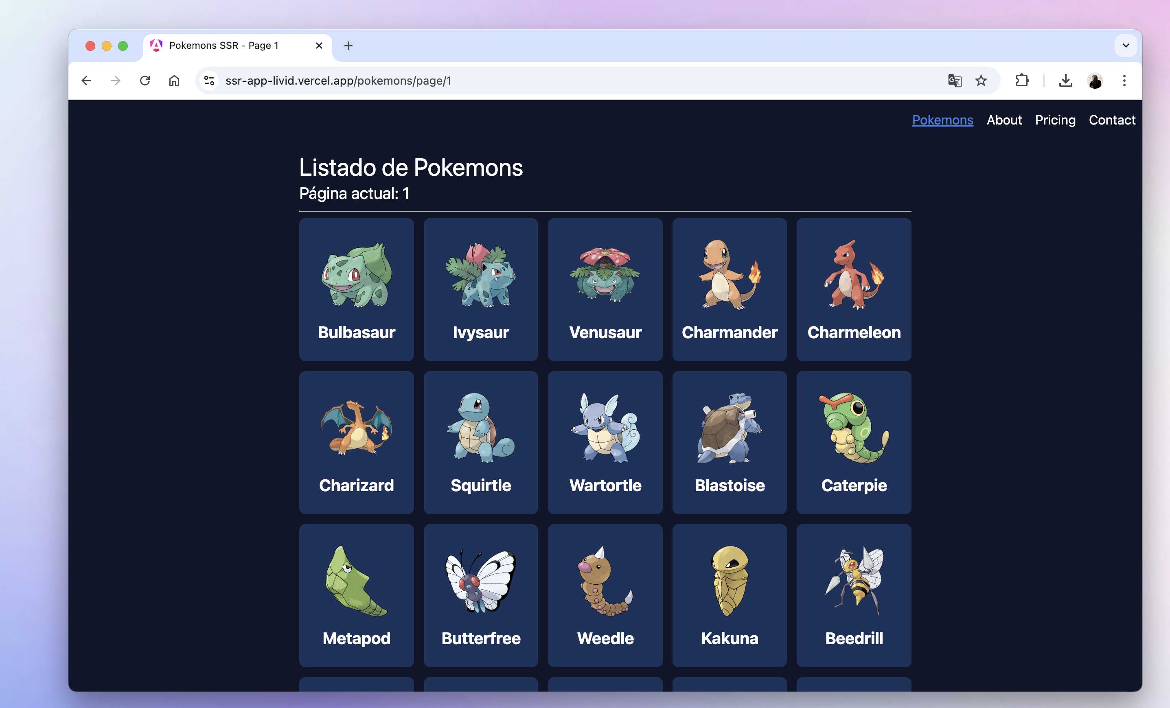Viewport: 1170px width, 708px height.
Task: Click the Charmander image
Action: pos(730,275)
